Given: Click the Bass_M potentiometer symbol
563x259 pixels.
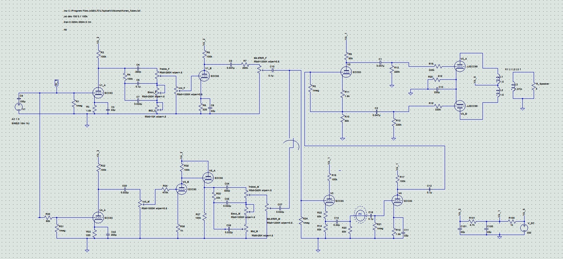Looking at the screenshot, I should 247,209.
